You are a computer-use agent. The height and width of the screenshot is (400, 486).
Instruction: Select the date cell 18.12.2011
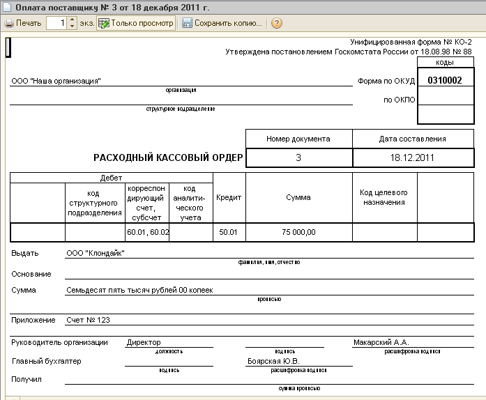coord(413,157)
